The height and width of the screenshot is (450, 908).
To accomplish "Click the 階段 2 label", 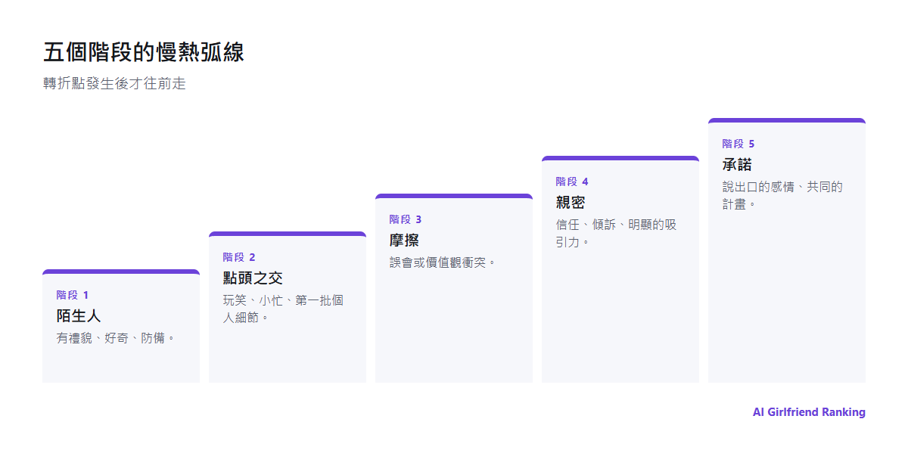I will pos(239,257).
